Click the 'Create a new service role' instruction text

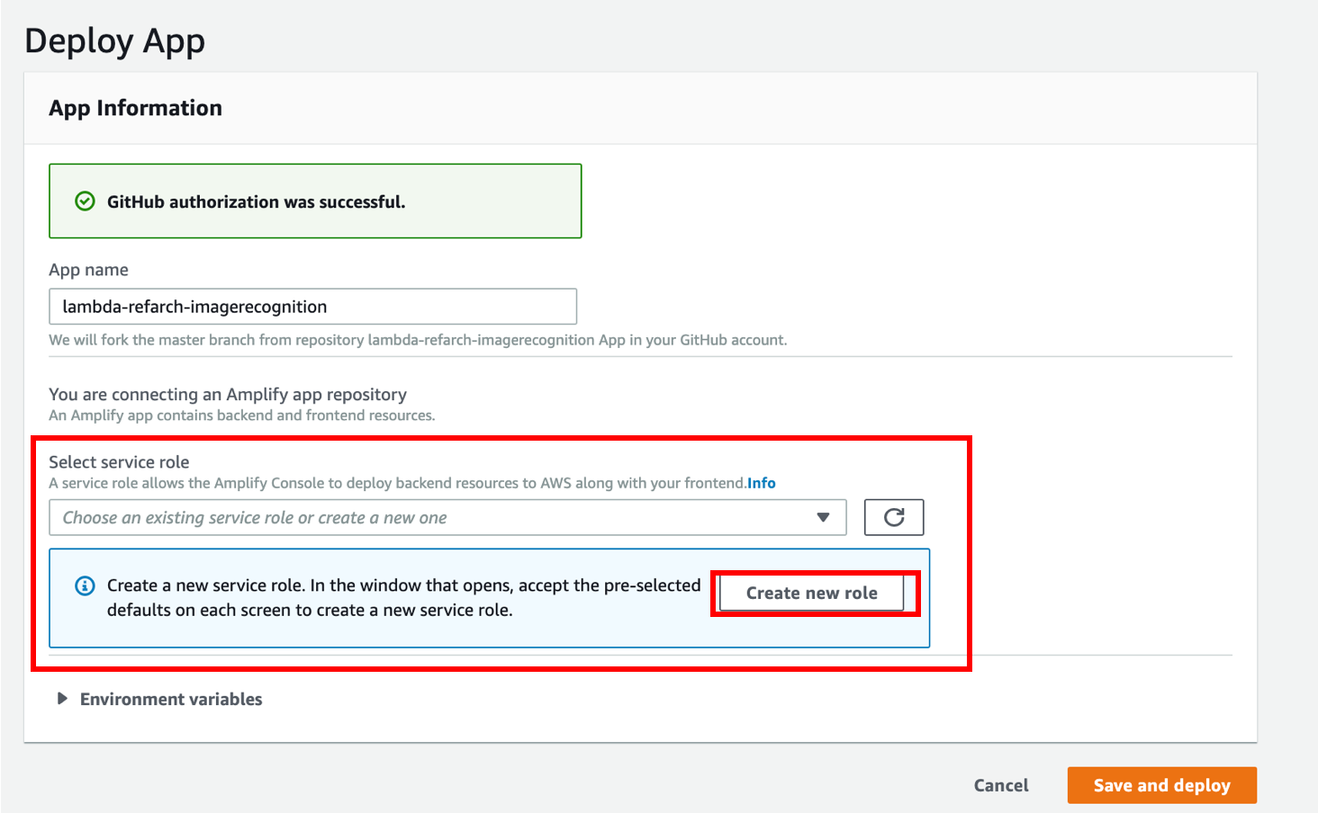pos(403,597)
